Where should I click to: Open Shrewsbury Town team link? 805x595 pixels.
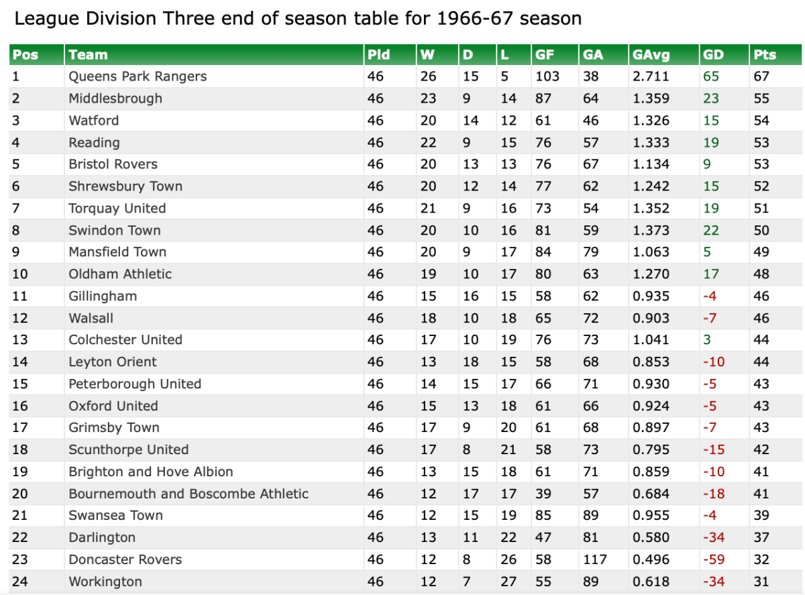pyautogui.click(x=125, y=186)
